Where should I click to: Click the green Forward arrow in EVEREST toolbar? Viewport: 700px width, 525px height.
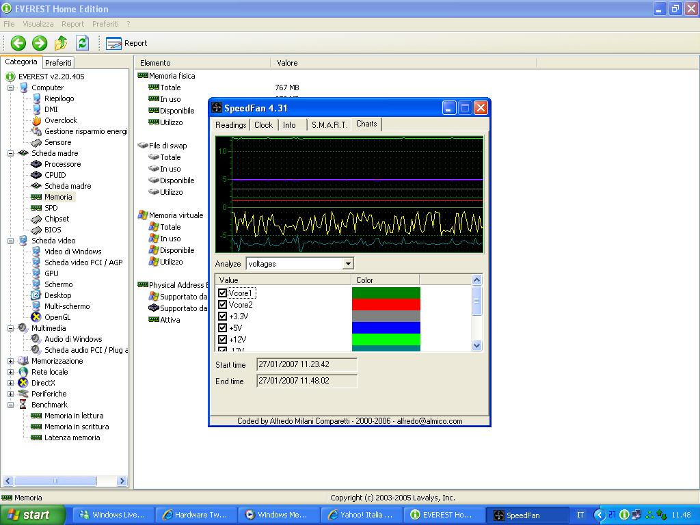(39, 43)
